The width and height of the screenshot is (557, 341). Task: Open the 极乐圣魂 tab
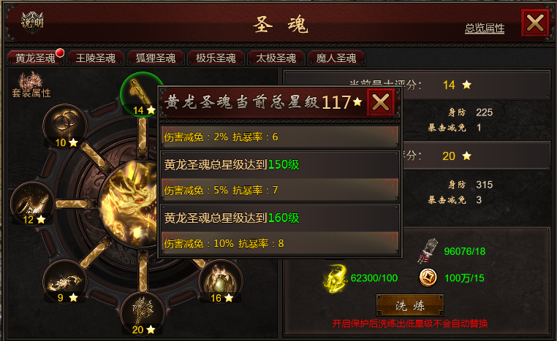tap(216, 58)
